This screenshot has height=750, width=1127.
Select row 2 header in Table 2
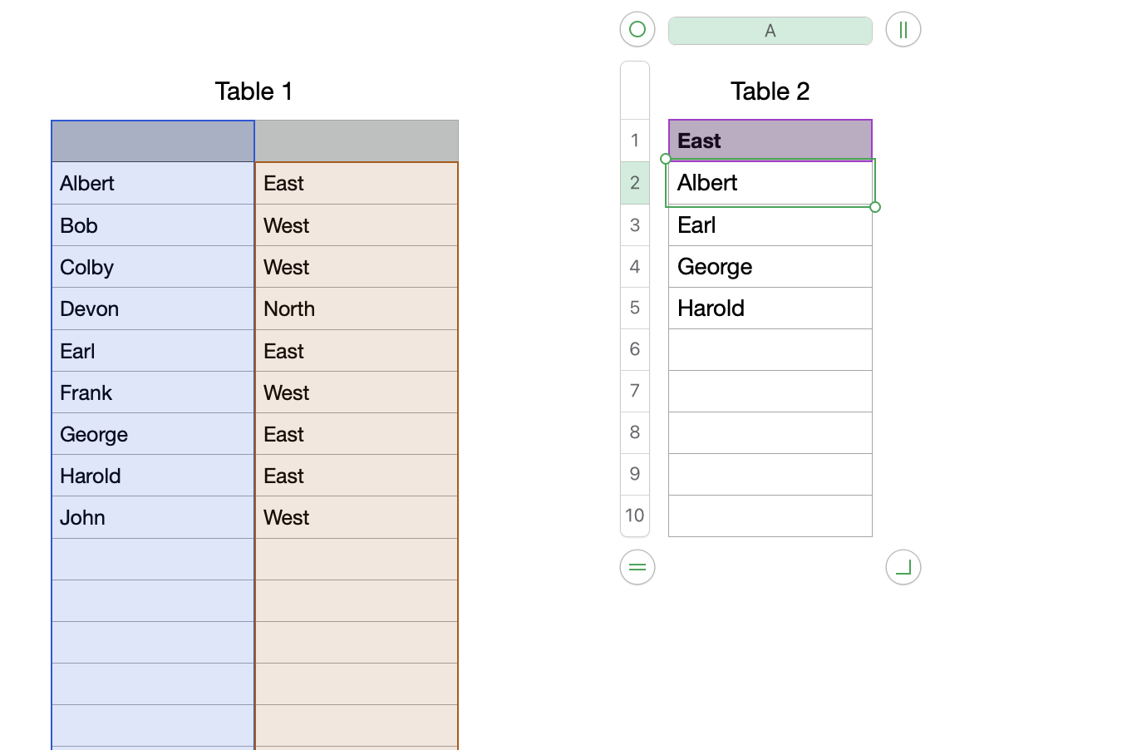point(635,183)
